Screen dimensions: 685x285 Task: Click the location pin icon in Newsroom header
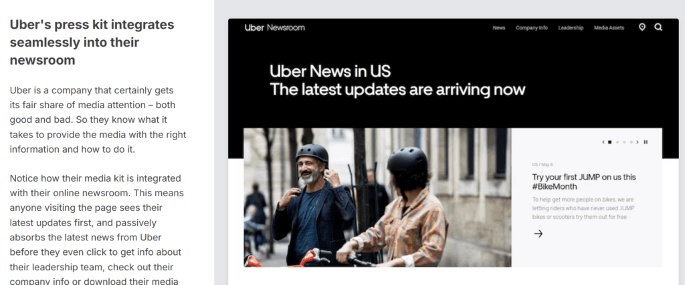tap(642, 27)
